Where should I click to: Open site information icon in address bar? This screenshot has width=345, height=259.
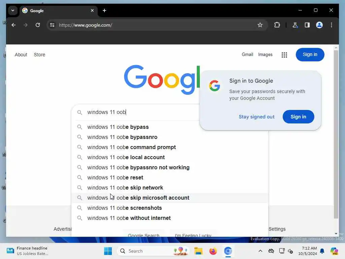click(x=52, y=25)
